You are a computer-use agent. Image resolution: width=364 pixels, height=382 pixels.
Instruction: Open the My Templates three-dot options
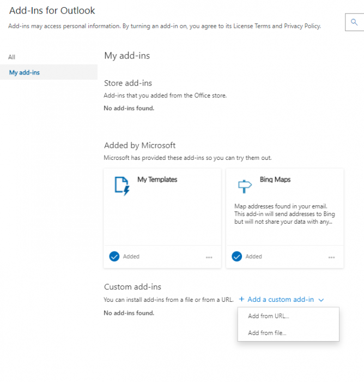tap(209, 258)
